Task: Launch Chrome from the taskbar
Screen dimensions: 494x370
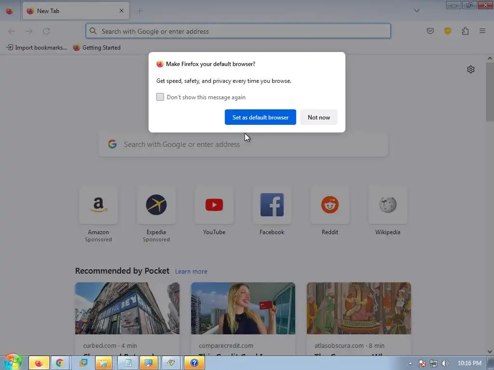Action: [59, 363]
